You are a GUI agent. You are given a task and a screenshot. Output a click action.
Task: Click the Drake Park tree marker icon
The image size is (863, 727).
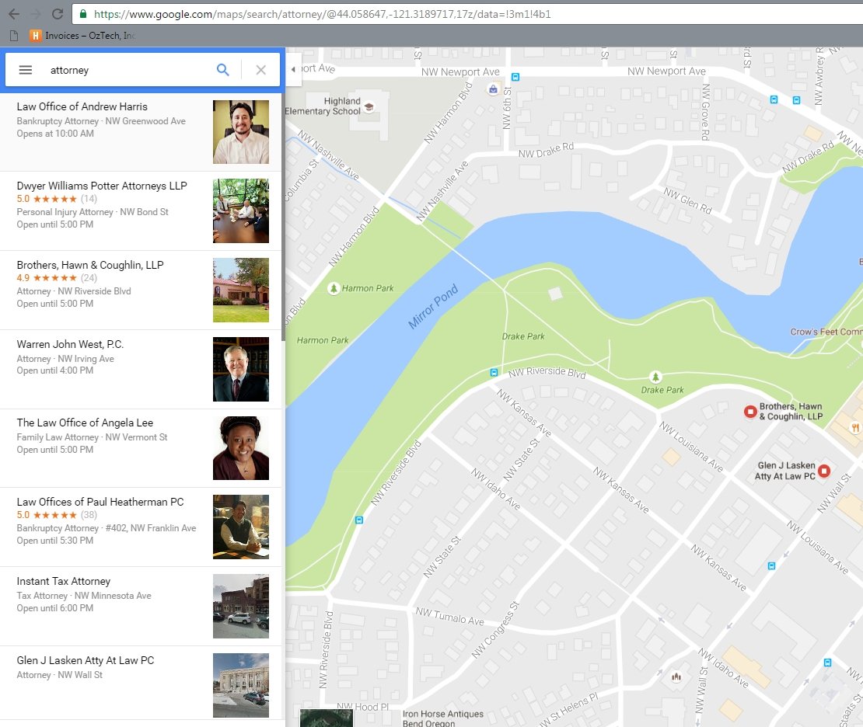[655, 377]
